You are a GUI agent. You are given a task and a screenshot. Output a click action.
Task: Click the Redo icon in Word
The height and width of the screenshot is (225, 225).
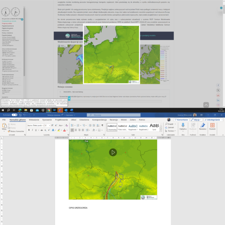click(30, 115)
